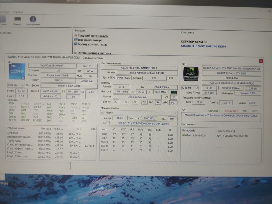Click the Intel 7 process field
272x204 pixels.
87,66
